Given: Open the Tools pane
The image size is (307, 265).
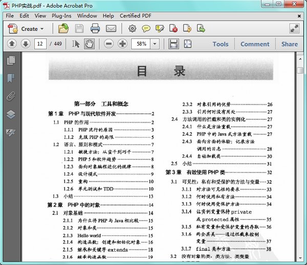Looking at the screenshot, I should pyautogui.click(x=221, y=44).
